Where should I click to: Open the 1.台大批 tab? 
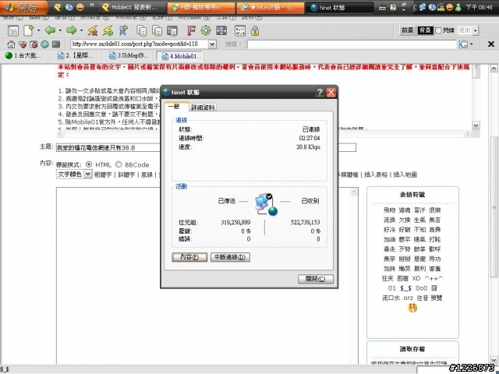pos(24,55)
